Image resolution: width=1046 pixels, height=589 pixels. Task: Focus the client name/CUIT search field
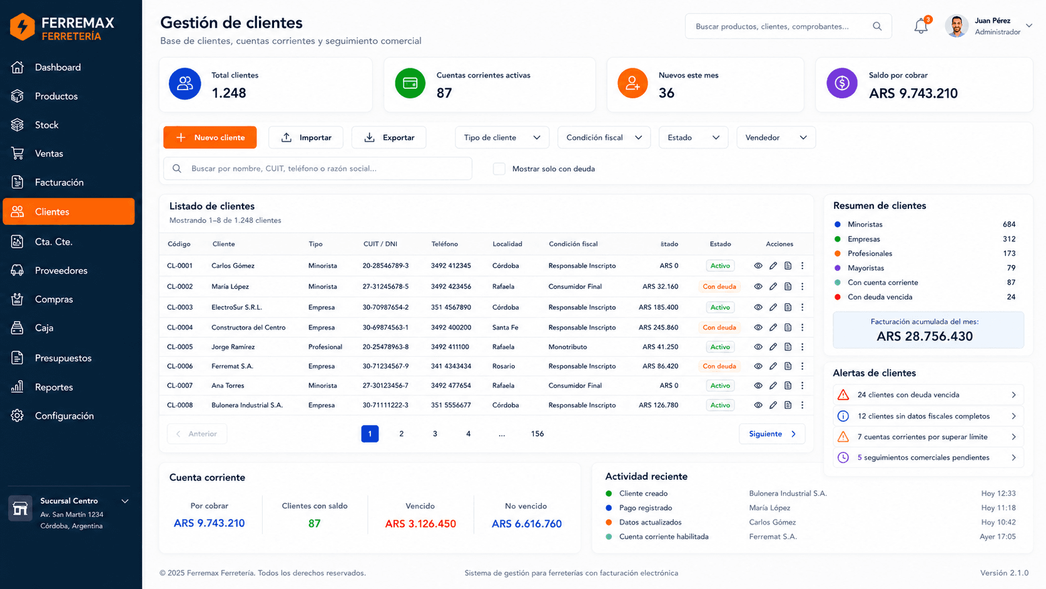pos(318,169)
